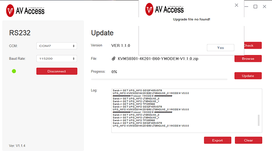
Task: Click the 'Upgrade file no found!' message
Action: coord(191,19)
